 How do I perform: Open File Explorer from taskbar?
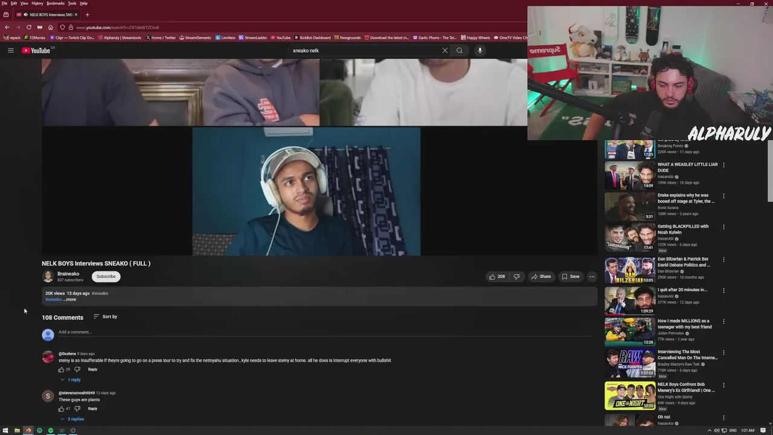point(17,430)
